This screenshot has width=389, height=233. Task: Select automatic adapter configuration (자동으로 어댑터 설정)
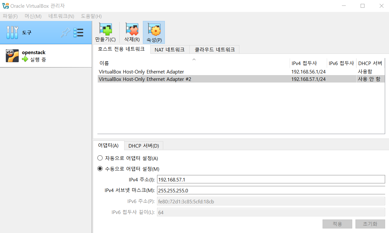[100, 158]
